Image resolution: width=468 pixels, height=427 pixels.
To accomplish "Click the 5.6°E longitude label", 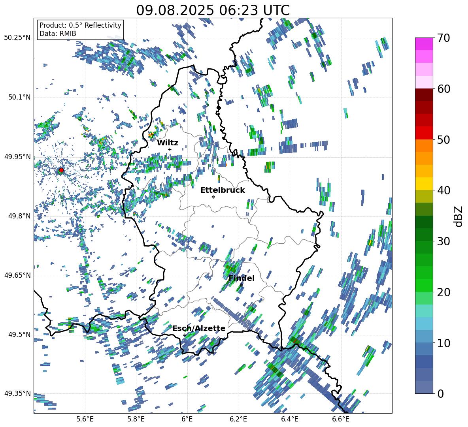I will coord(85,419).
